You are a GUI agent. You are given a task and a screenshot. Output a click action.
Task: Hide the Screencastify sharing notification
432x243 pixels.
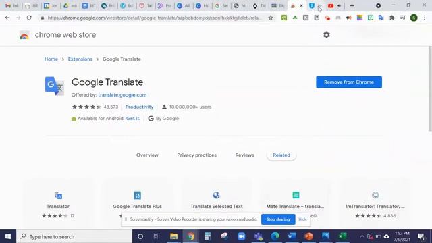pyautogui.click(x=302, y=219)
